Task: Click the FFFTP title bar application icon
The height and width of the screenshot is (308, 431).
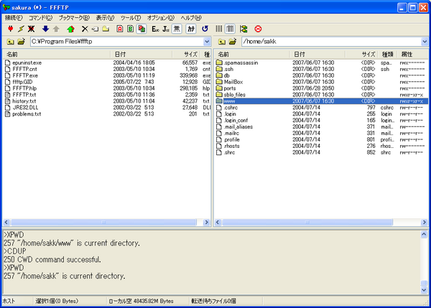Action: tap(6, 7)
